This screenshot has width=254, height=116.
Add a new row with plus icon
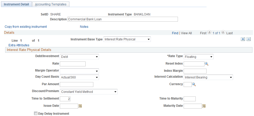tap(243, 39)
